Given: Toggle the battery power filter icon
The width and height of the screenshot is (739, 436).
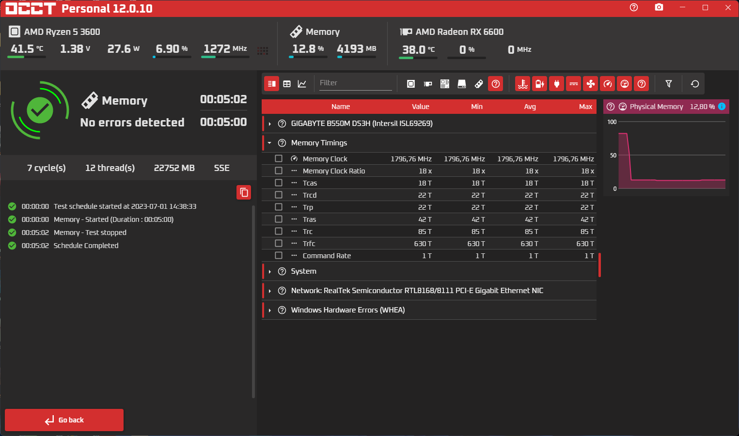Looking at the screenshot, I should (539, 84).
